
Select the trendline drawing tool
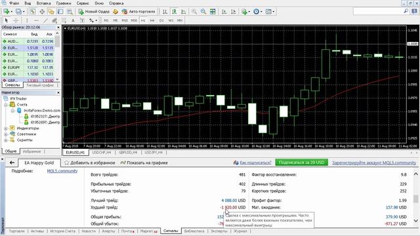tap(45, 20)
